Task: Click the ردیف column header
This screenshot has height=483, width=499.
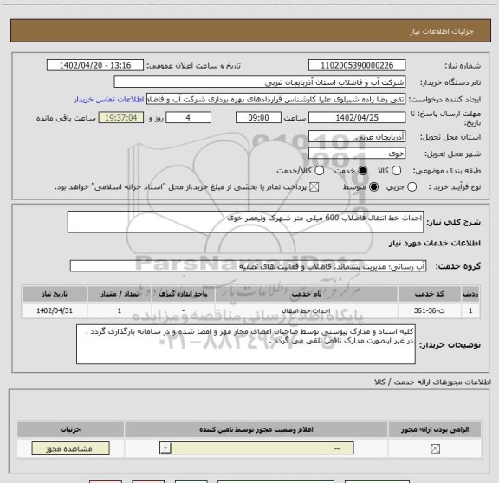Action: point(470,294)
